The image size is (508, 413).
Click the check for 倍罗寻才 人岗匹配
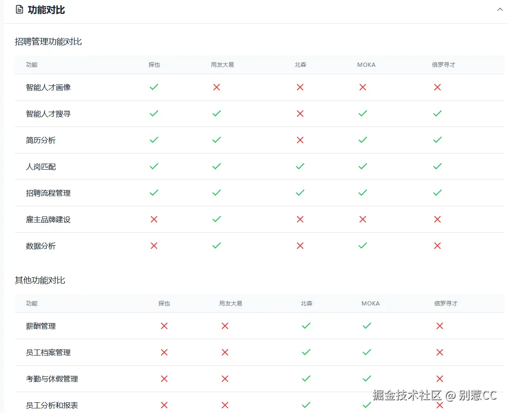(x=437, y=166)
